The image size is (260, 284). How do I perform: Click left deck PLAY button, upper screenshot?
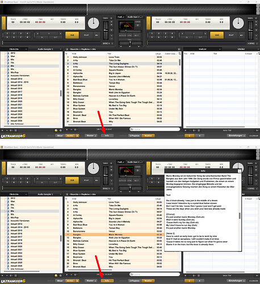86,35
